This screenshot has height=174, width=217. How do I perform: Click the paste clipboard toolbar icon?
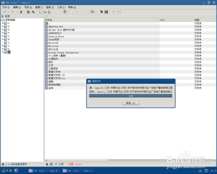pos(65,12)
